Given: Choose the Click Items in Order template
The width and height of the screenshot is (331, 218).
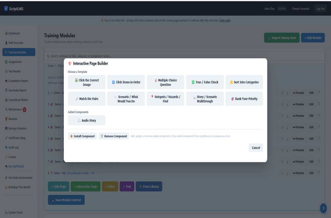Looking at the screenshot, I should pyautogui.click(x=126, y=82).
